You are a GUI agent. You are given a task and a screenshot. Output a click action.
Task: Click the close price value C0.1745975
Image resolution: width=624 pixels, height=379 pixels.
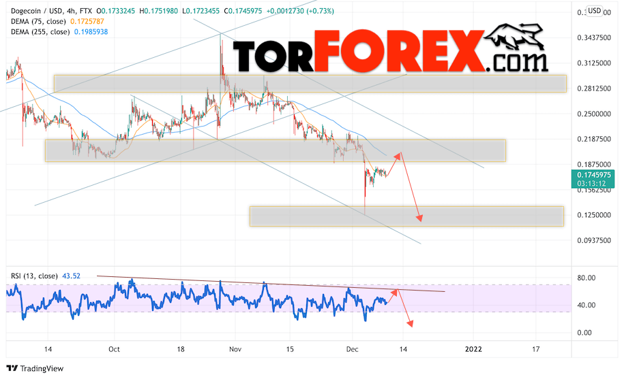tap(243, 11)
